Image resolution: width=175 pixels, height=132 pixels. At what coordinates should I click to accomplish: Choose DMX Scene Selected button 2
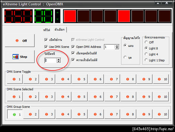coord(31,97)
